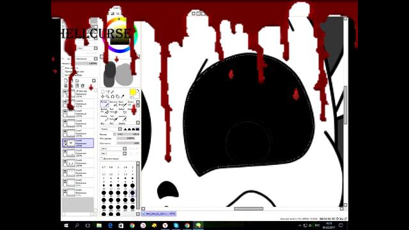Screen dimensions: 409x230
Task: Click the РУС language indicator
Action: pyautogui.click(x=318, y=226)
